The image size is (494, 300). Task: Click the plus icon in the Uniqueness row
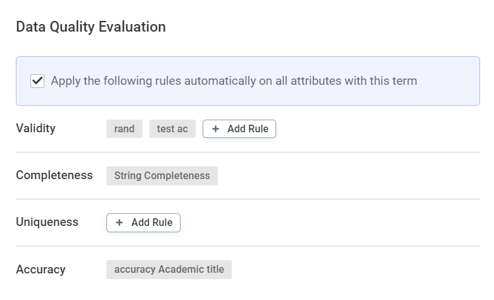(119, 223)
